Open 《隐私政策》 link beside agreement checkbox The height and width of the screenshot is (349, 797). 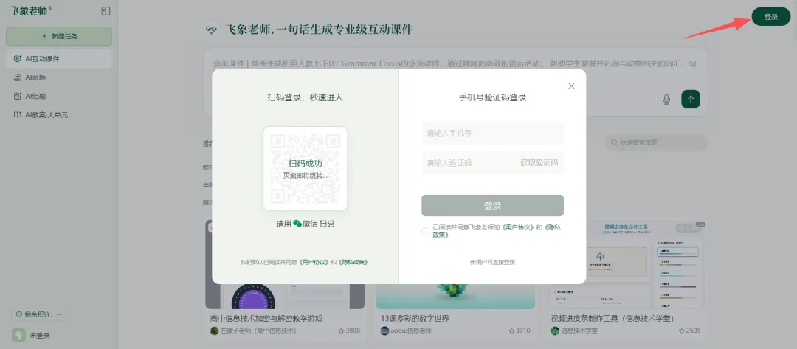point(551,227)
